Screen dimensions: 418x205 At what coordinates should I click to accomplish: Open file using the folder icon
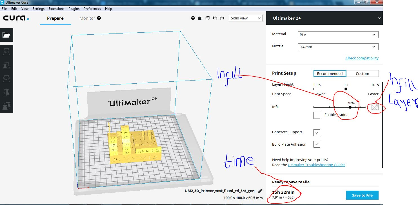[x=6, y=35]
